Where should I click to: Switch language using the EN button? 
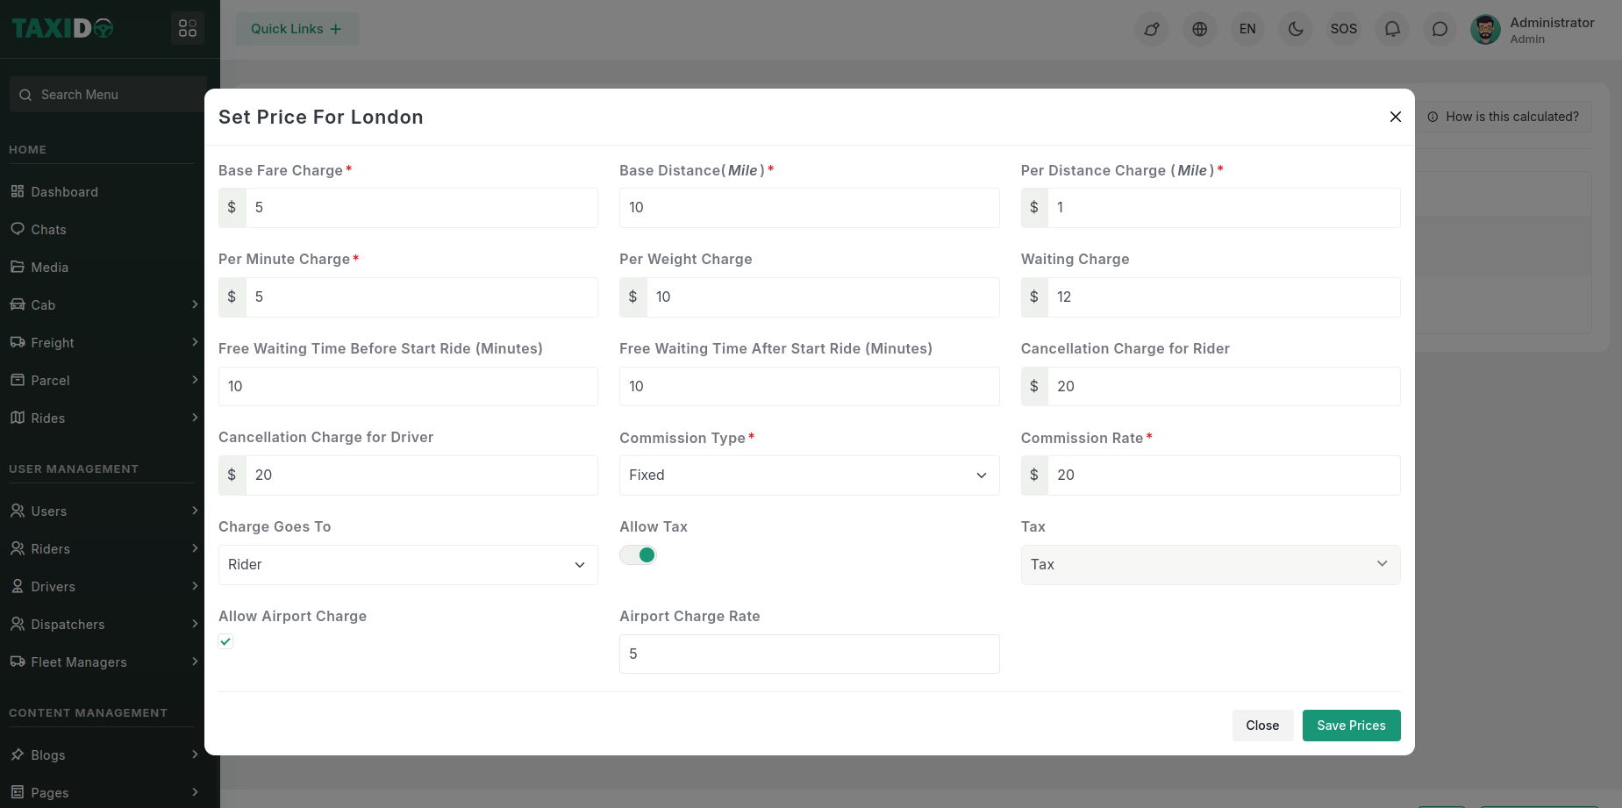point(1247,29)
